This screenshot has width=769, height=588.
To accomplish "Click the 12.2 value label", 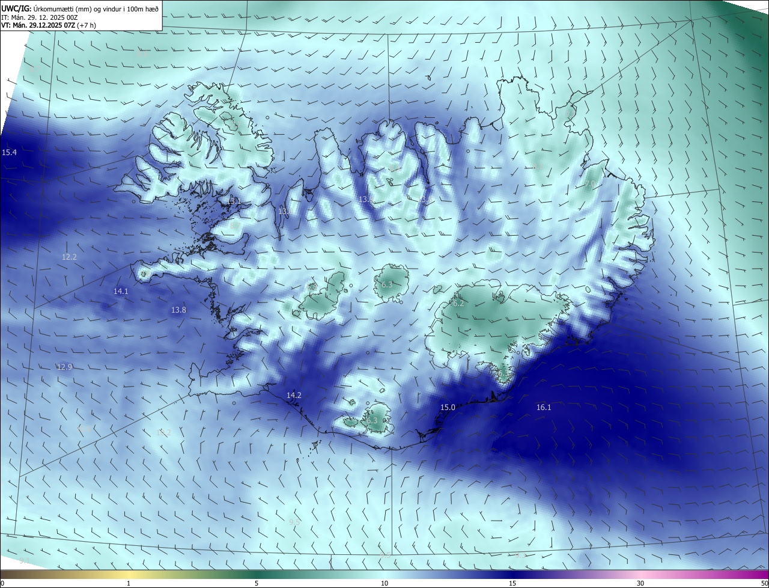I will 69,257.
